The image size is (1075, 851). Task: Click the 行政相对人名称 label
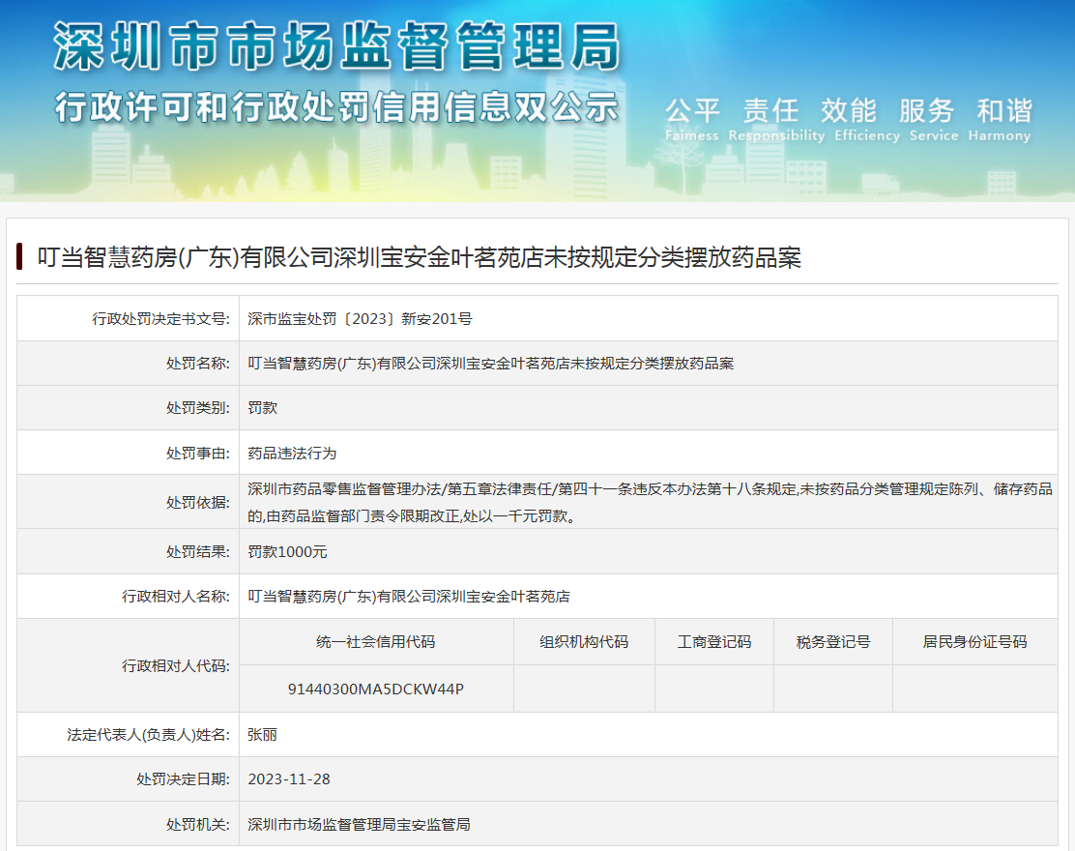coord(176,597)
